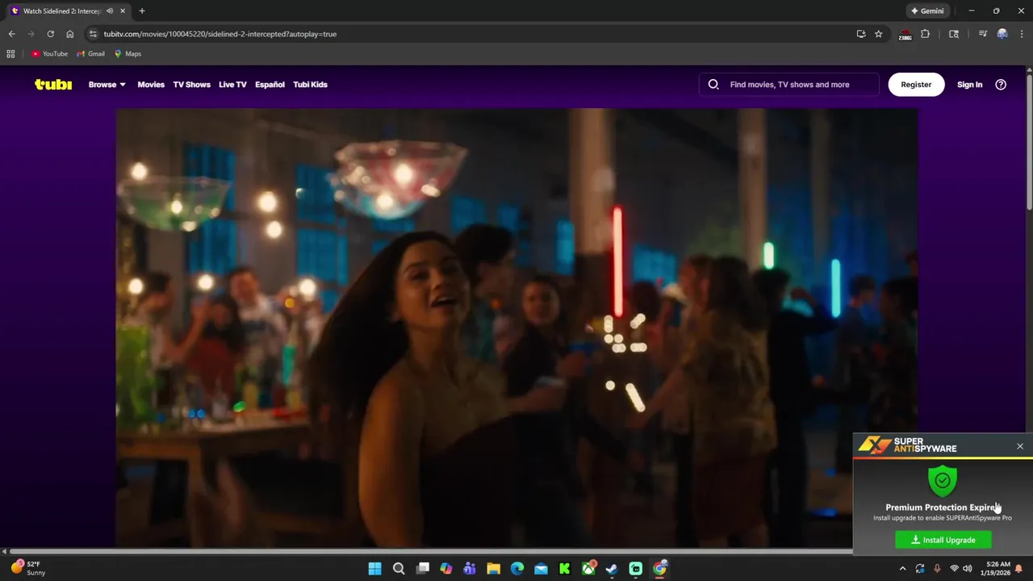The image size is (1033, 581).
Task: Open Tubi Kids section
Action: [x=310, y=84]
